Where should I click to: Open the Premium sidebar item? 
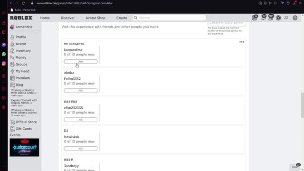coord(20,78)
